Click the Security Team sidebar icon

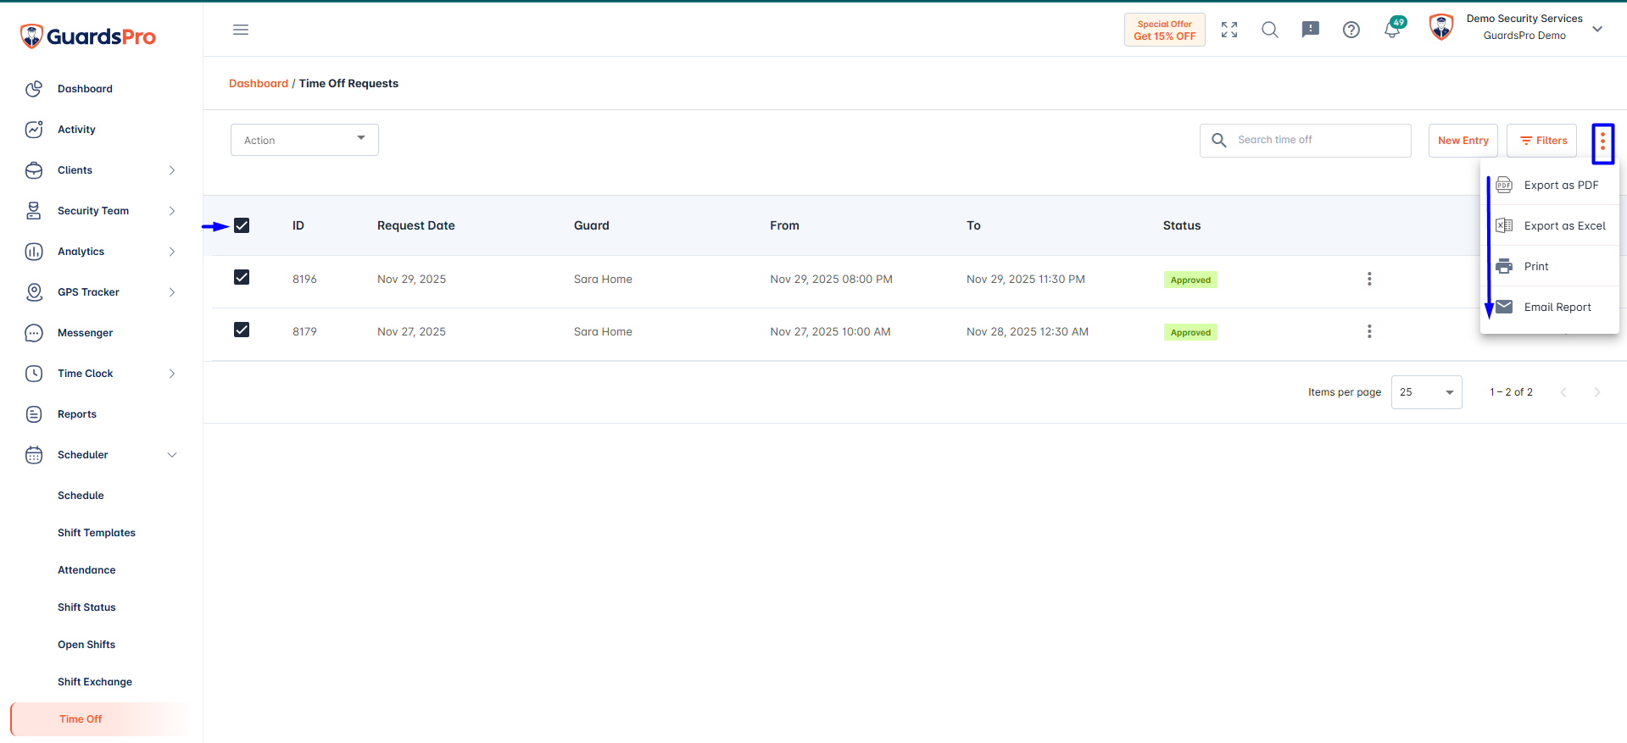(34, 211)
